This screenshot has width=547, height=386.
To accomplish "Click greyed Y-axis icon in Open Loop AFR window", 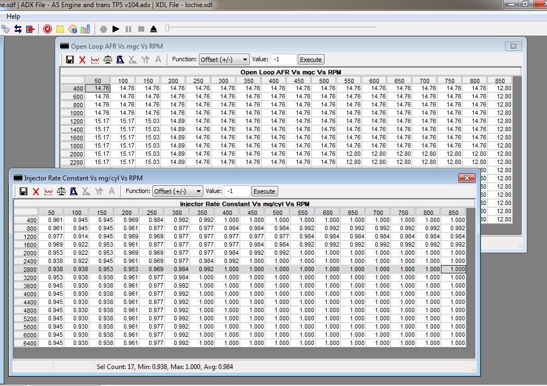I will [145, 60].
